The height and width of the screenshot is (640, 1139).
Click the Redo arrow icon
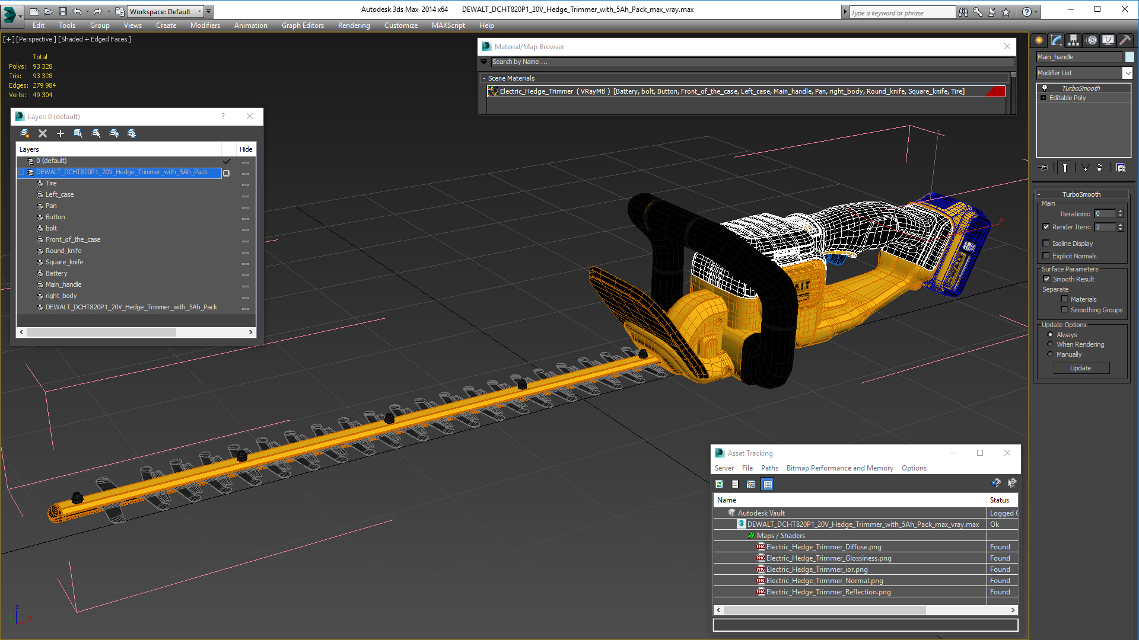click(98, 11)
